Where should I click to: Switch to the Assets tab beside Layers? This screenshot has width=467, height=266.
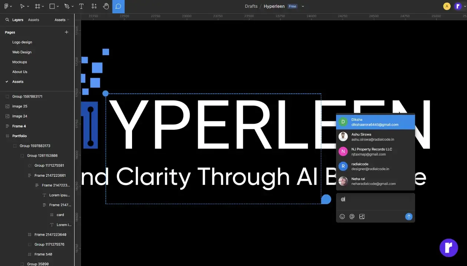click(x=33, y=20)
